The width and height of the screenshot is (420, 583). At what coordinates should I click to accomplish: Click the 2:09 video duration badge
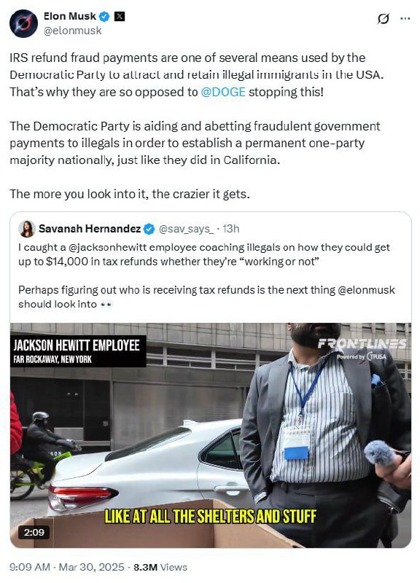(x=34, y=533)
